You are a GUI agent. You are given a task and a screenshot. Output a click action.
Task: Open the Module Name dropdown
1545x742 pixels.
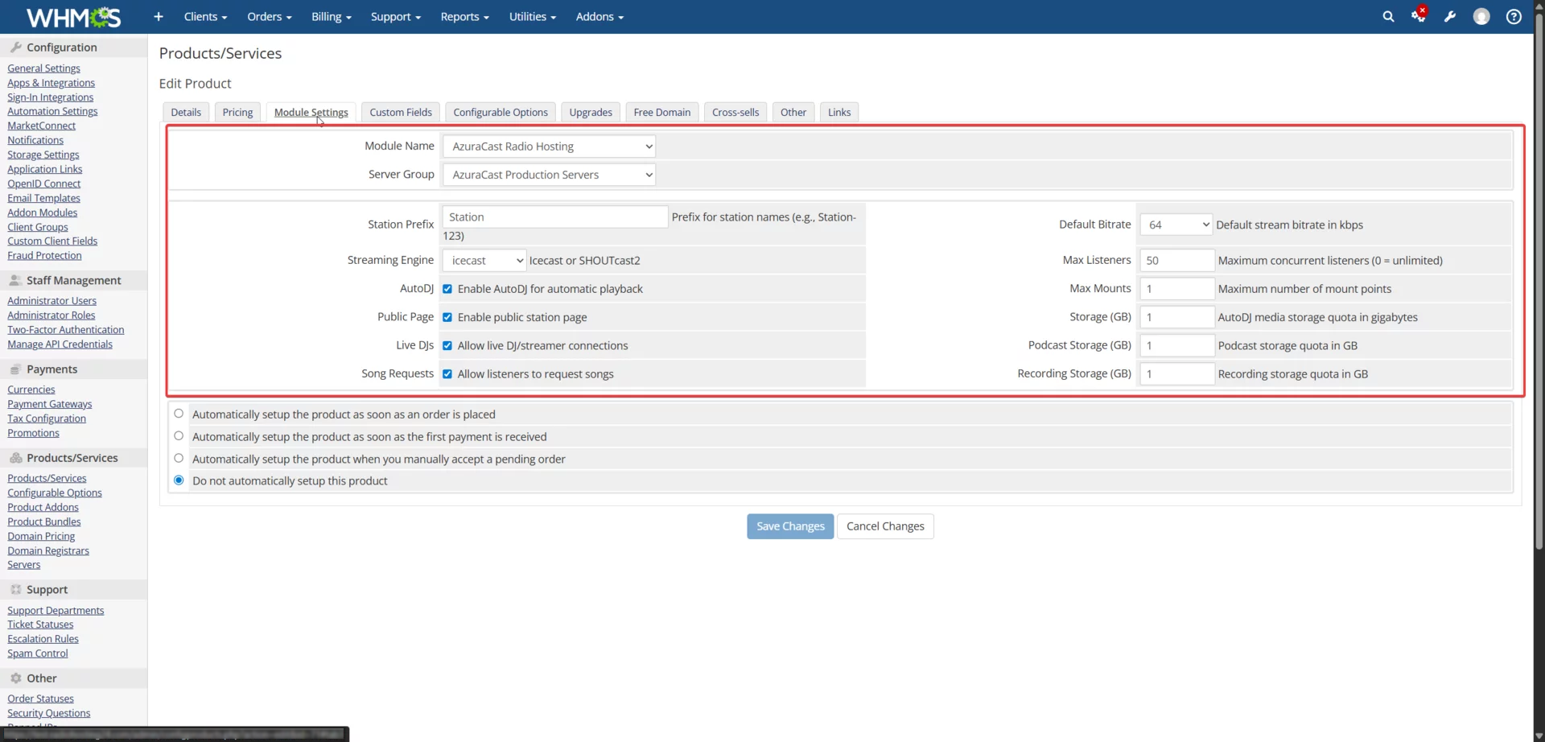coord(550,146)
